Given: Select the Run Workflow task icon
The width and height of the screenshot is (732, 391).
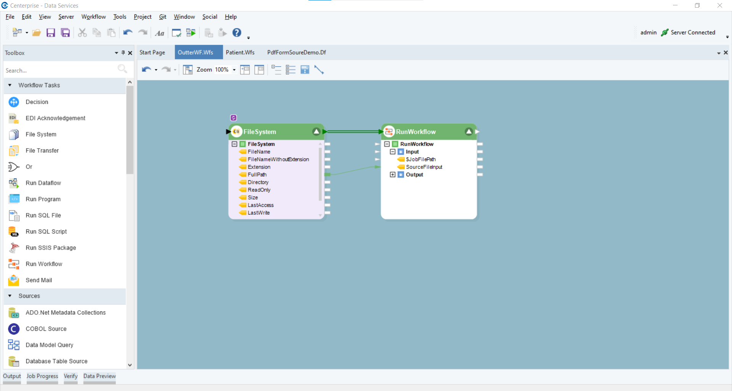Looking at the screenshot, I should click(x=14, y=264).
